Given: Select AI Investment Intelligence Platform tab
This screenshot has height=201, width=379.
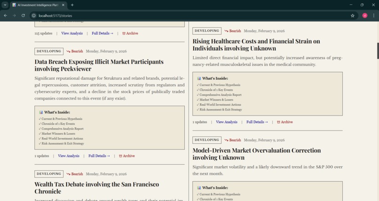Looking at the screenshot, I should pos(38,5).
